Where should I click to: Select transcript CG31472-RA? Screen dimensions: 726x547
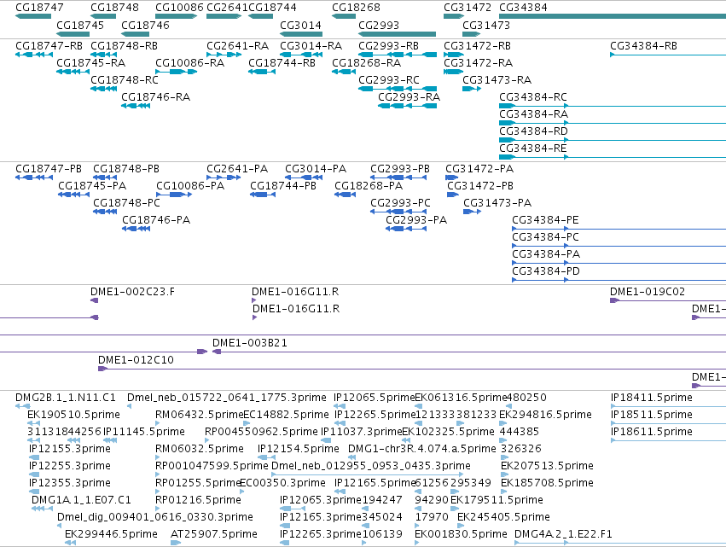pos(479,62)
